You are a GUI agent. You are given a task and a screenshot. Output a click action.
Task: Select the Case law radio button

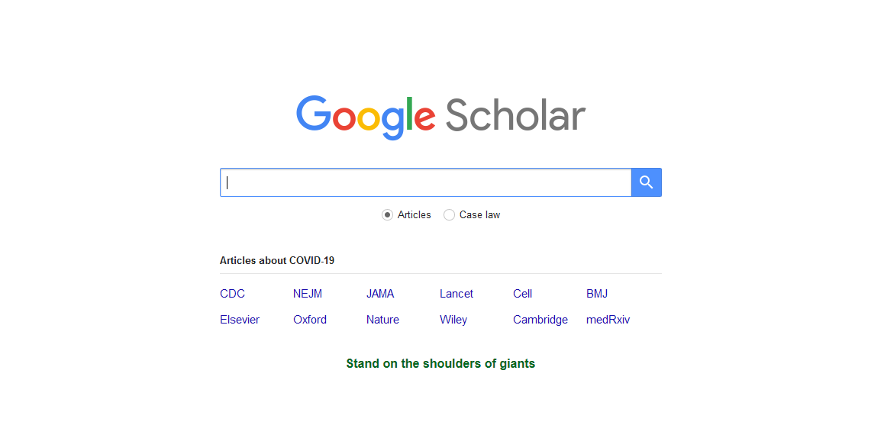click(x=450, y=215)
